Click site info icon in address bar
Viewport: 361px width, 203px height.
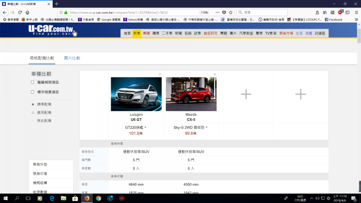61,13
